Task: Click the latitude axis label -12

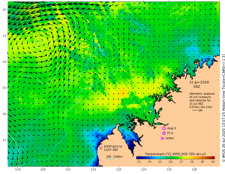Action: 4,9
